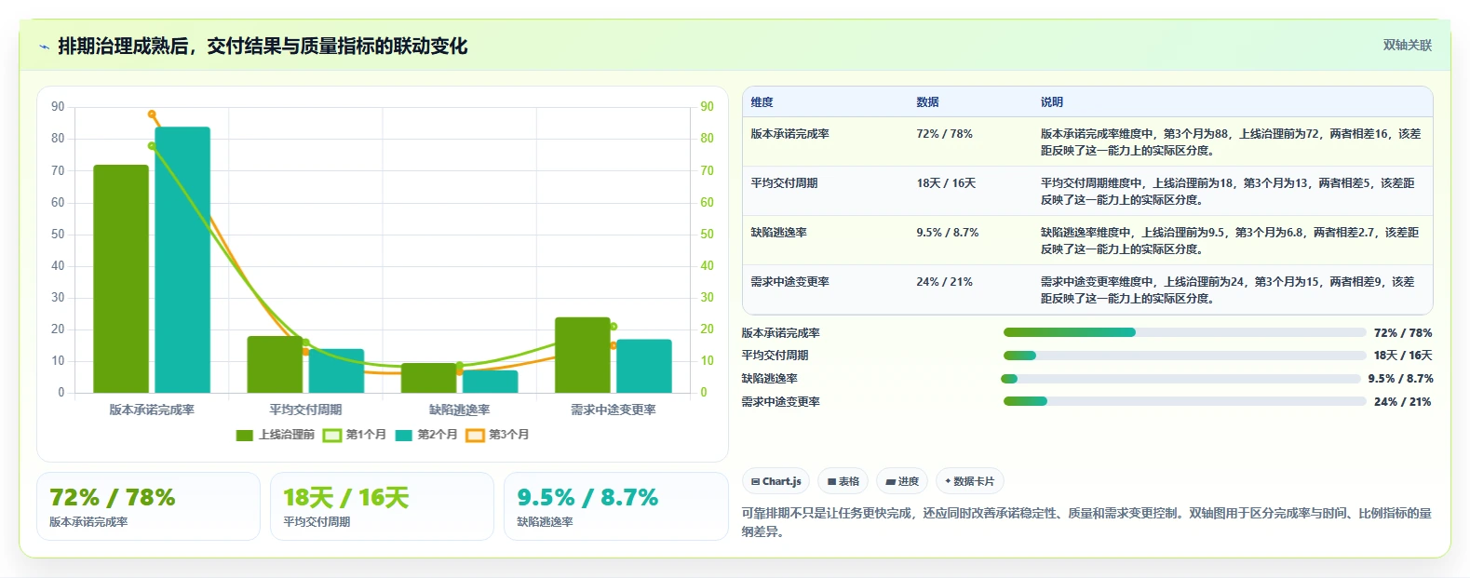Click the 双轴关联 tag in the header

1407,45
